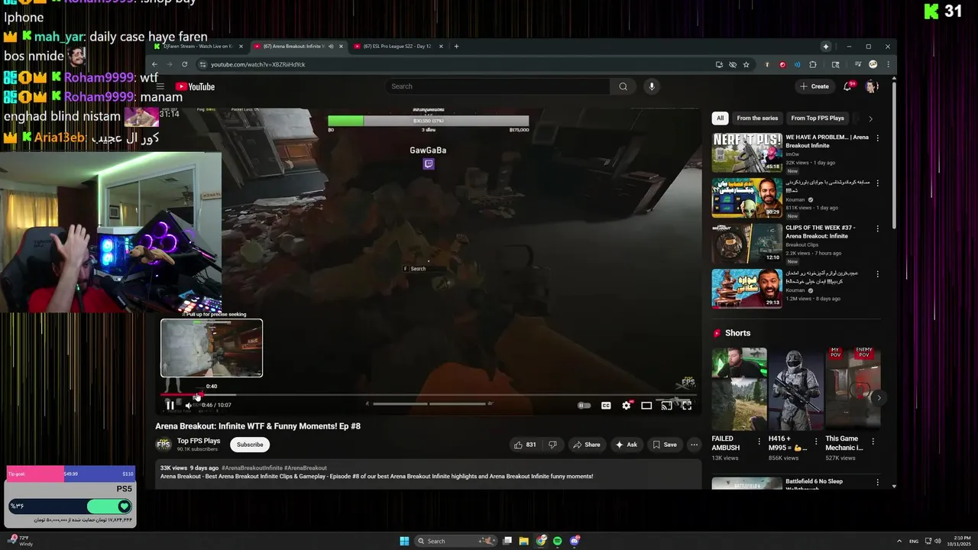Search with voice microphone icon

pos(652,86)
